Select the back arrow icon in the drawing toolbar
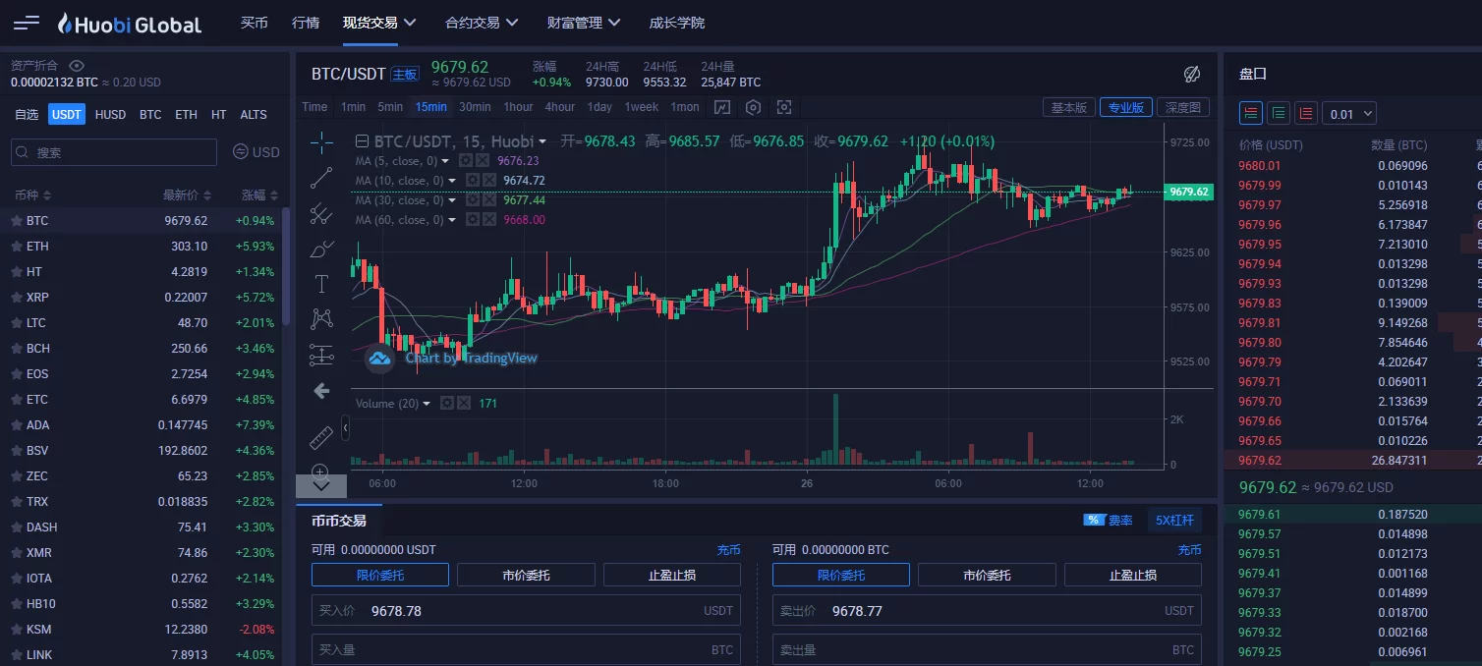1482x666 pixels. click(321, 391)
